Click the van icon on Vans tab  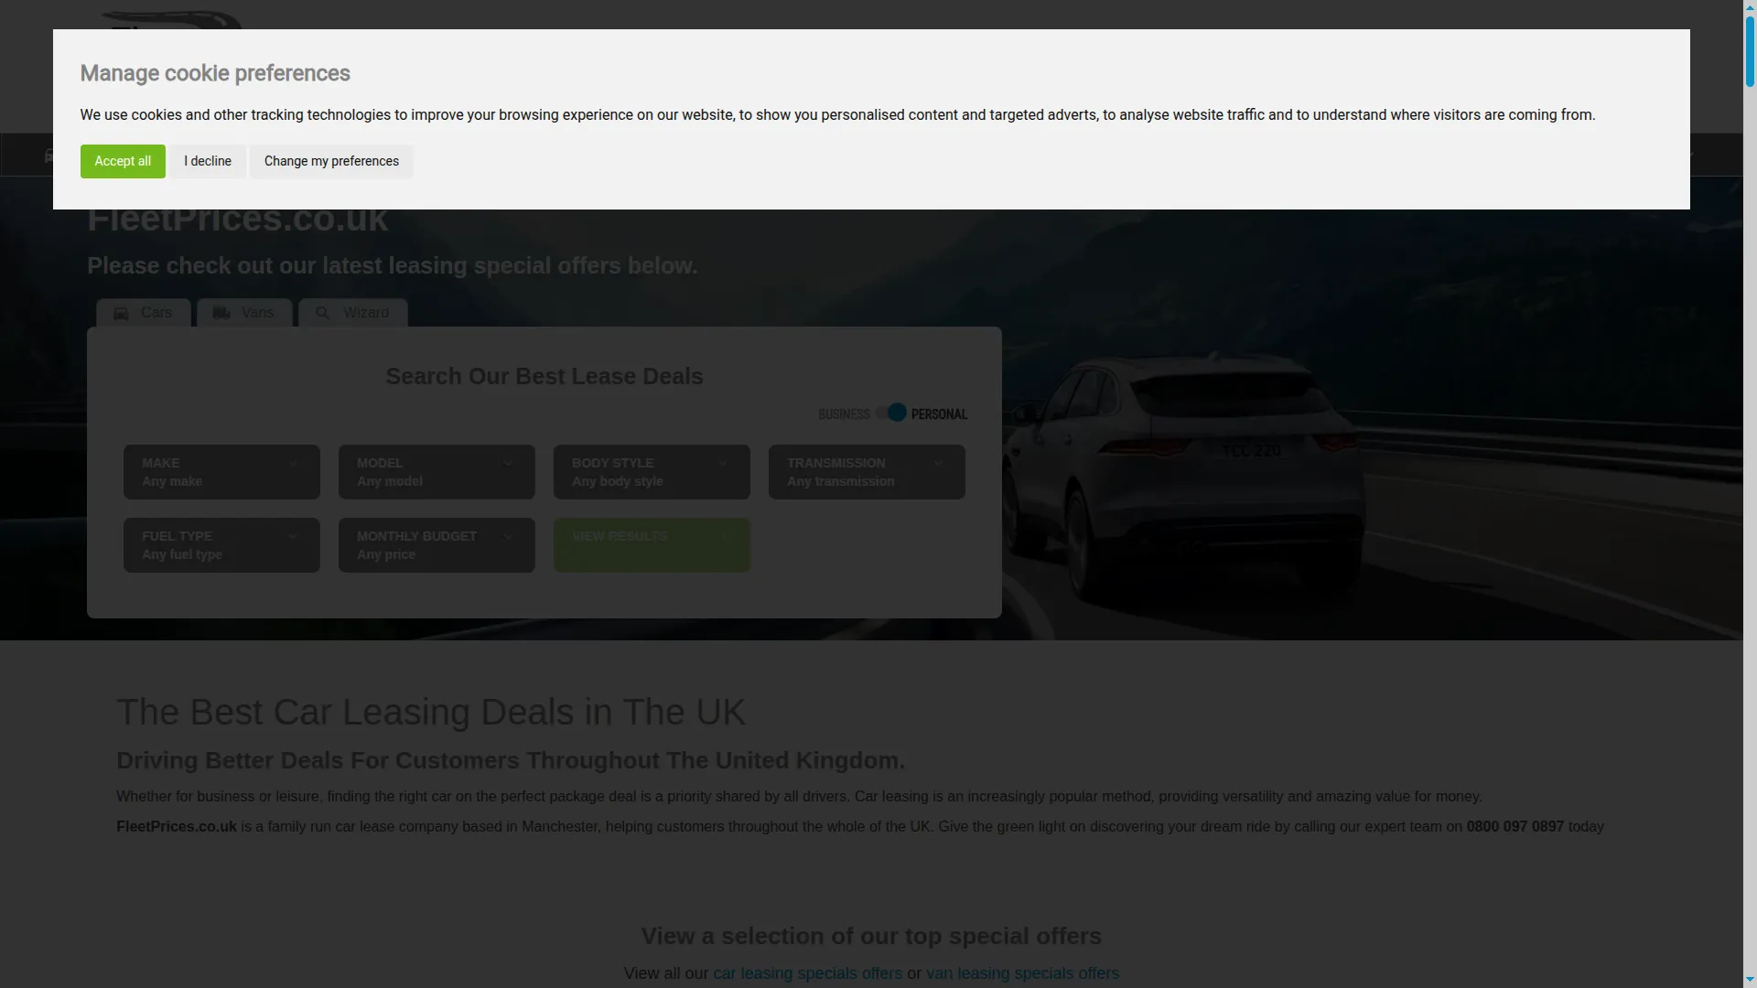[x=221, y=313]
